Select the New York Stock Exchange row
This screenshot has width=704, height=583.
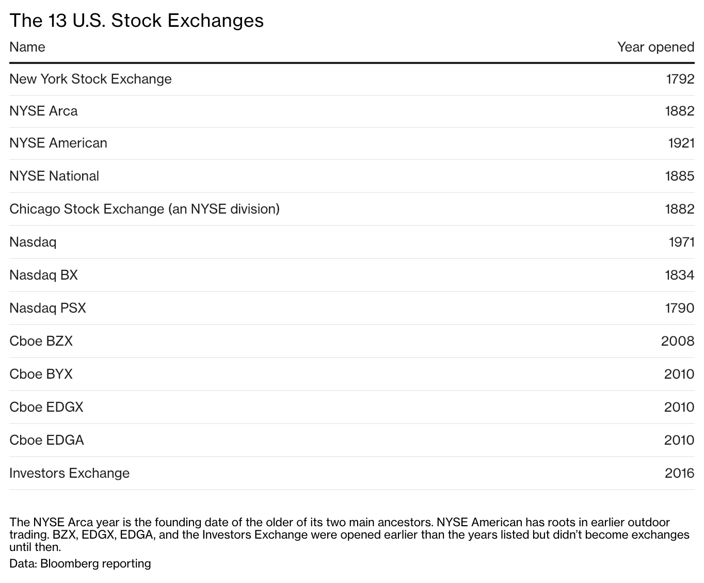pyautogui.click(x=90, y=79)
